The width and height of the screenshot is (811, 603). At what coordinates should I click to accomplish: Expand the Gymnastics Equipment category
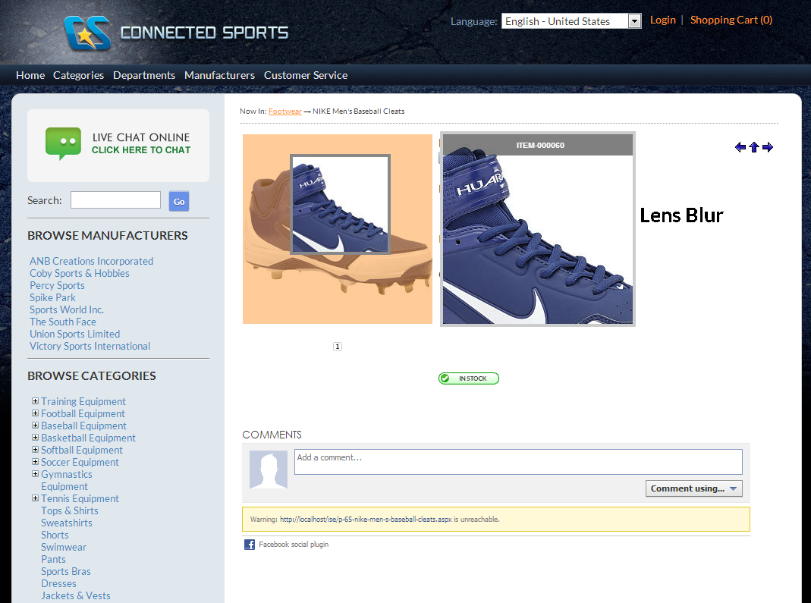tap(35, 474)
